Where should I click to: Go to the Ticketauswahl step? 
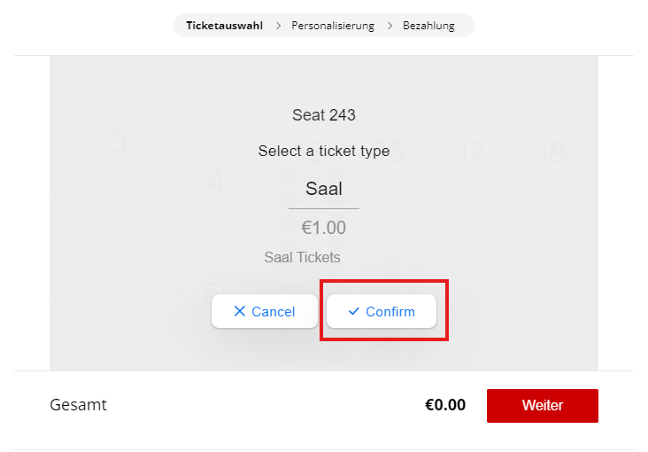tap(224, 26)
